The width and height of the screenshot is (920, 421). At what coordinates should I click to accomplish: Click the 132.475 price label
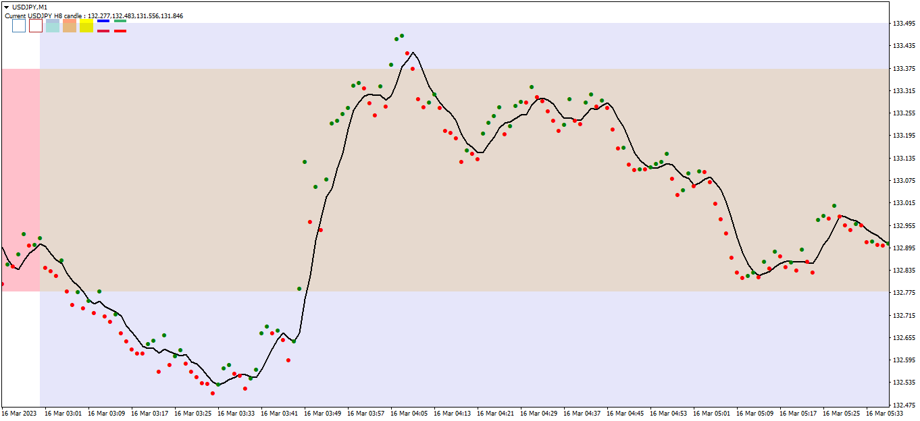pyautogui.click(x=903, y=405)
